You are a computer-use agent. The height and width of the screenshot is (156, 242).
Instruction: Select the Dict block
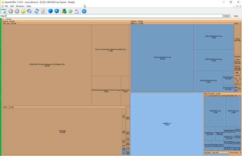pyautogui.click(x=237, y=81)
